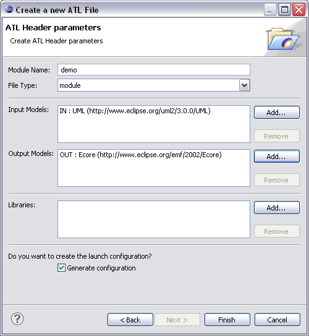Click the help question mark icon

pos(17,319)
